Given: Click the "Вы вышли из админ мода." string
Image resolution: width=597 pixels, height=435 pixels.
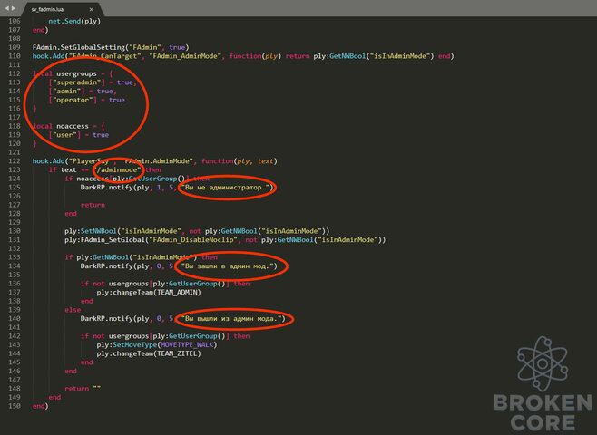Looking at the screenshot, I should (233, 319).
